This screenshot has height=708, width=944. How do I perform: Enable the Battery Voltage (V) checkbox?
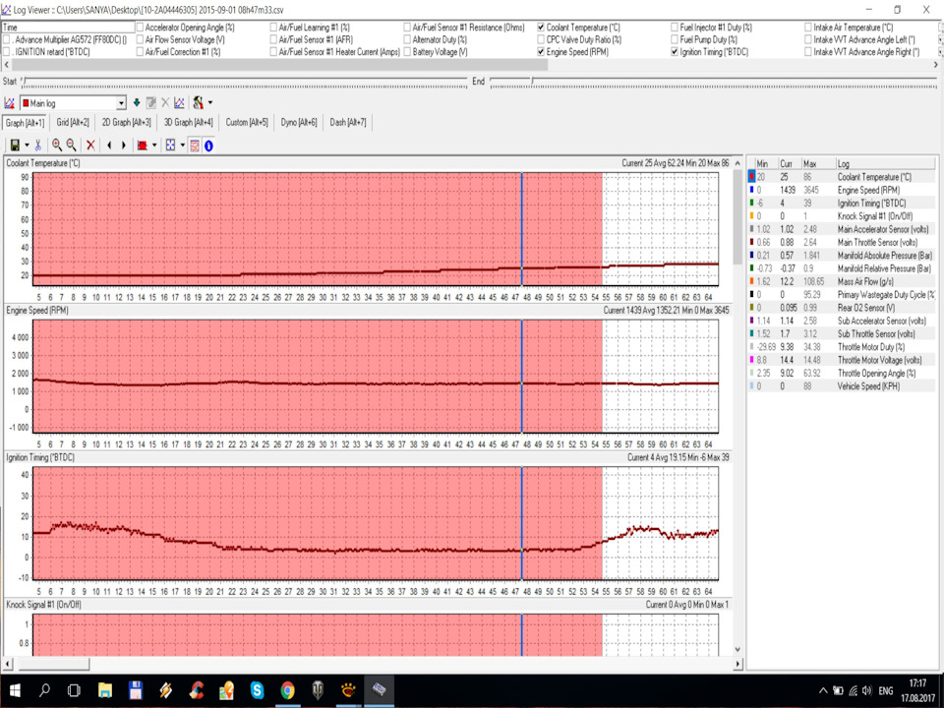tap(408, 51)
